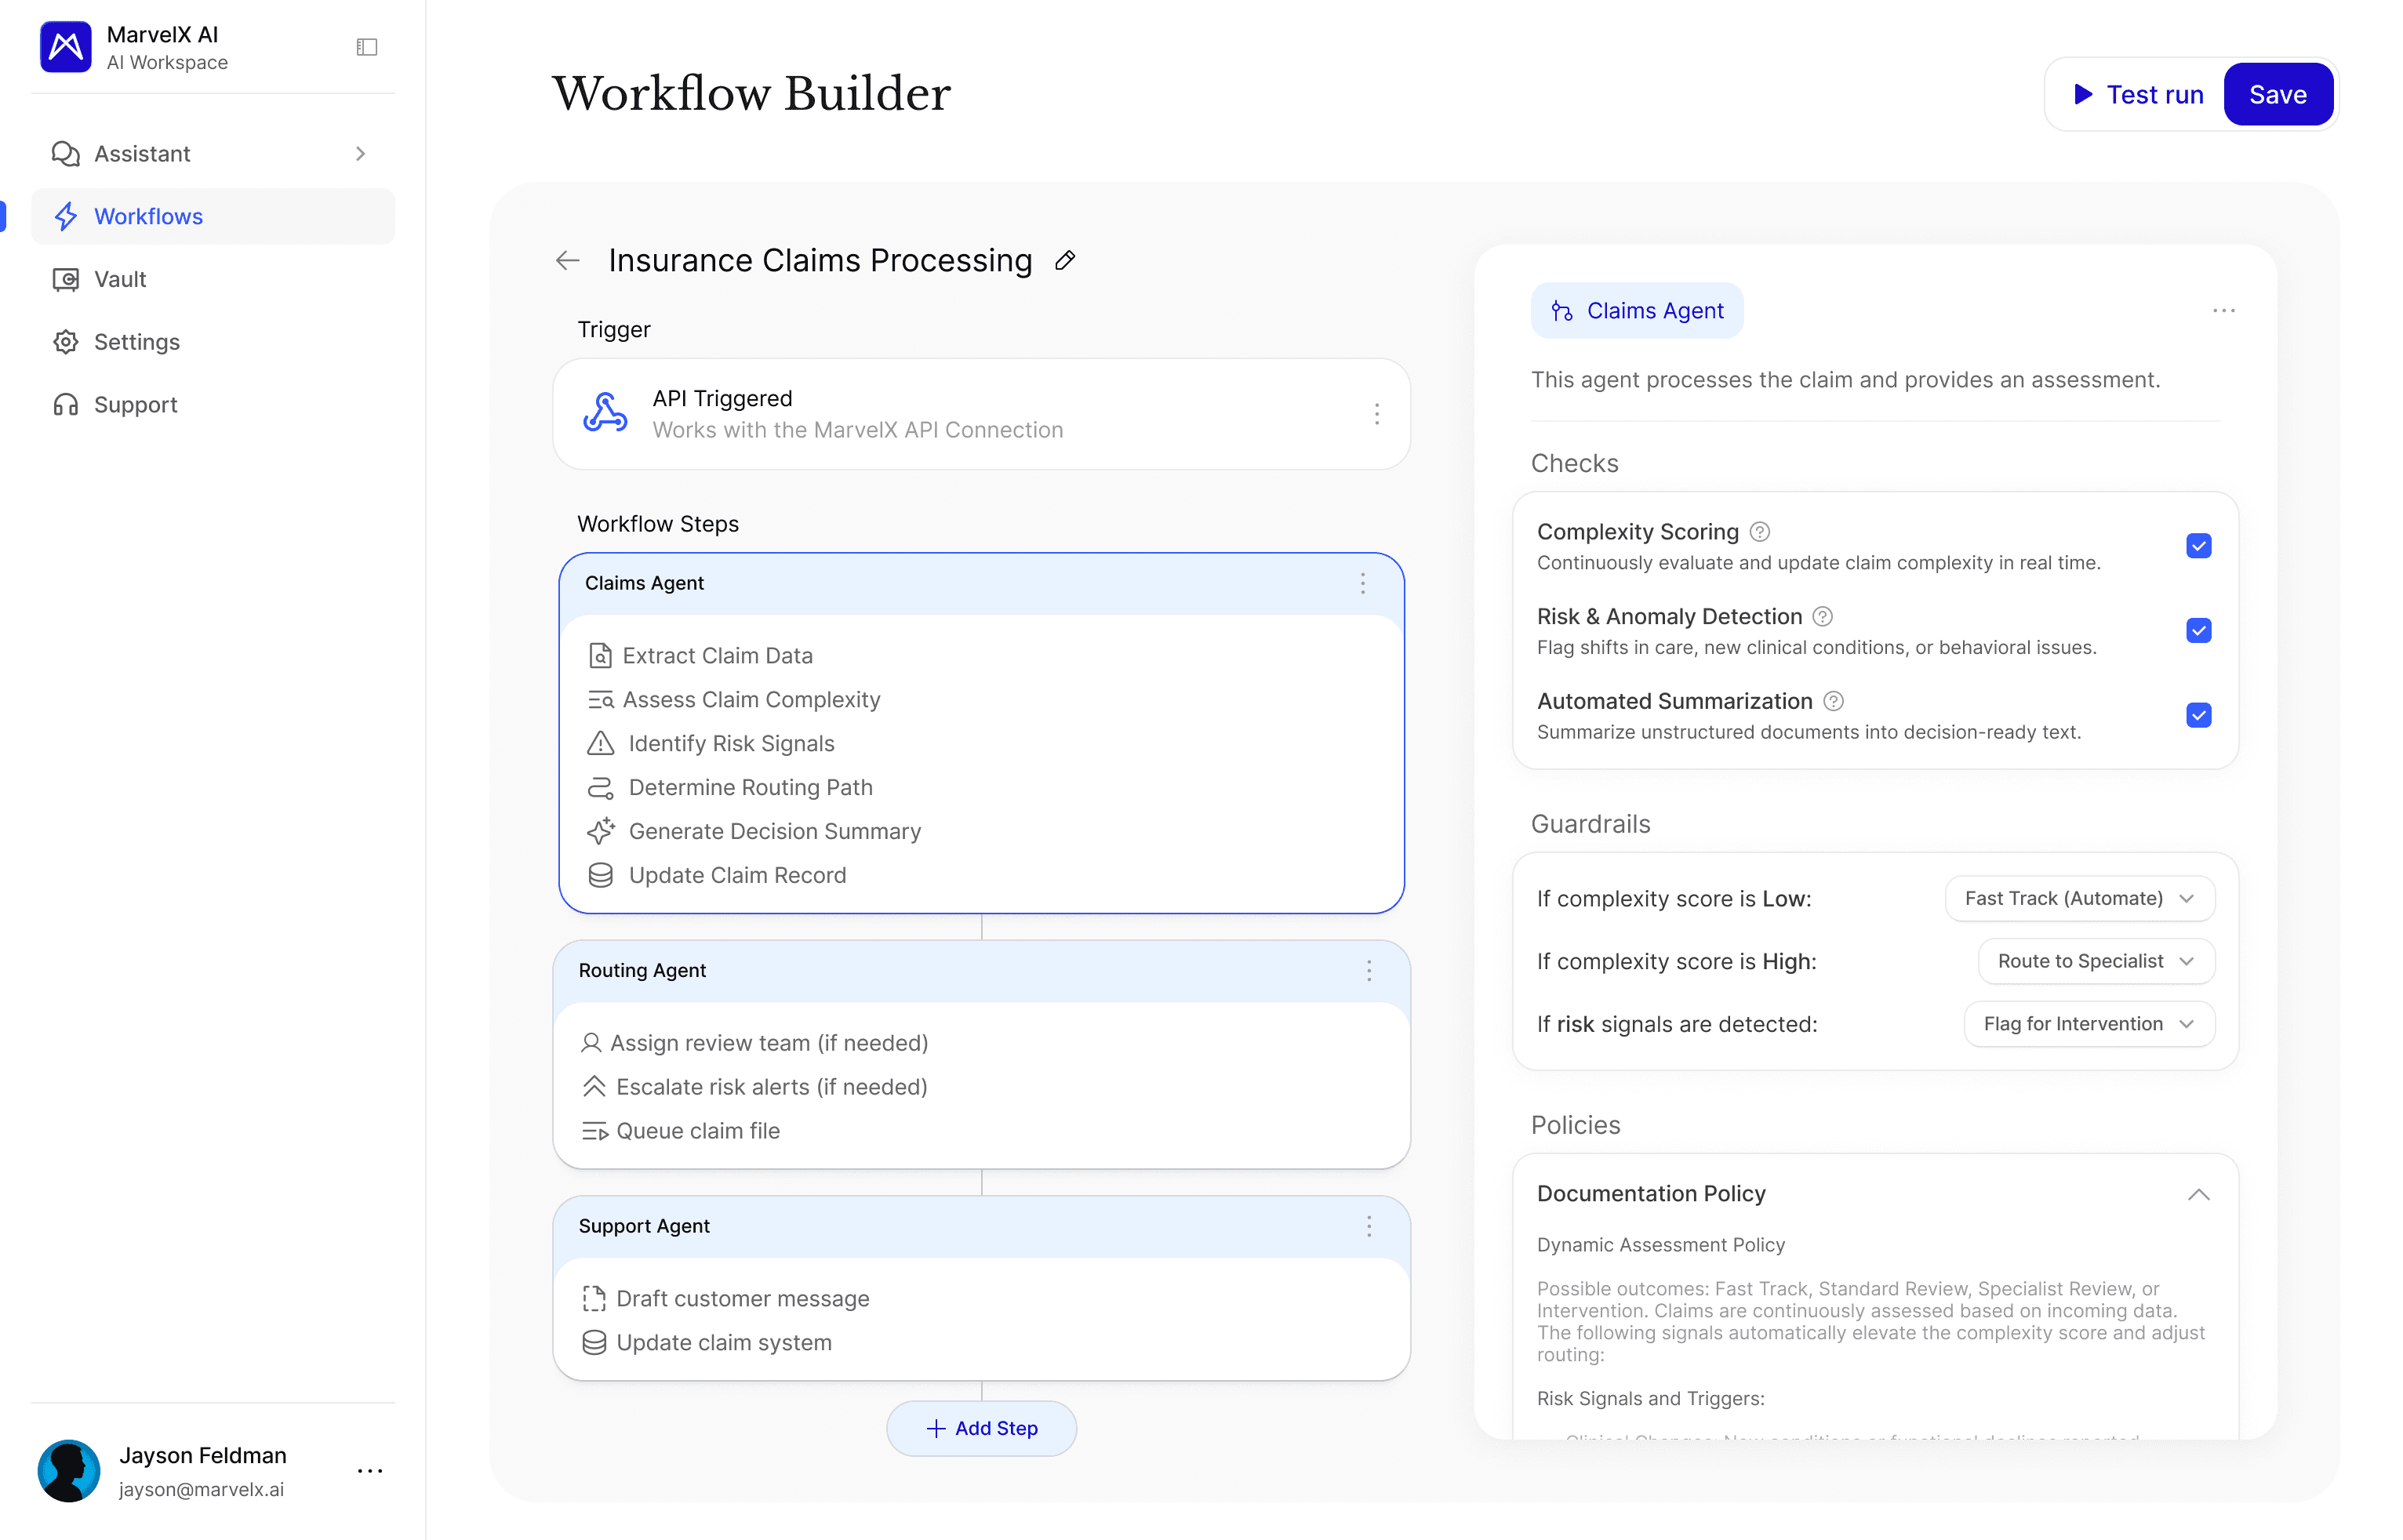Viewport: 2403px width, 1540px height.
Task: Open Vault in the sidebar
Action: point(120,279)
